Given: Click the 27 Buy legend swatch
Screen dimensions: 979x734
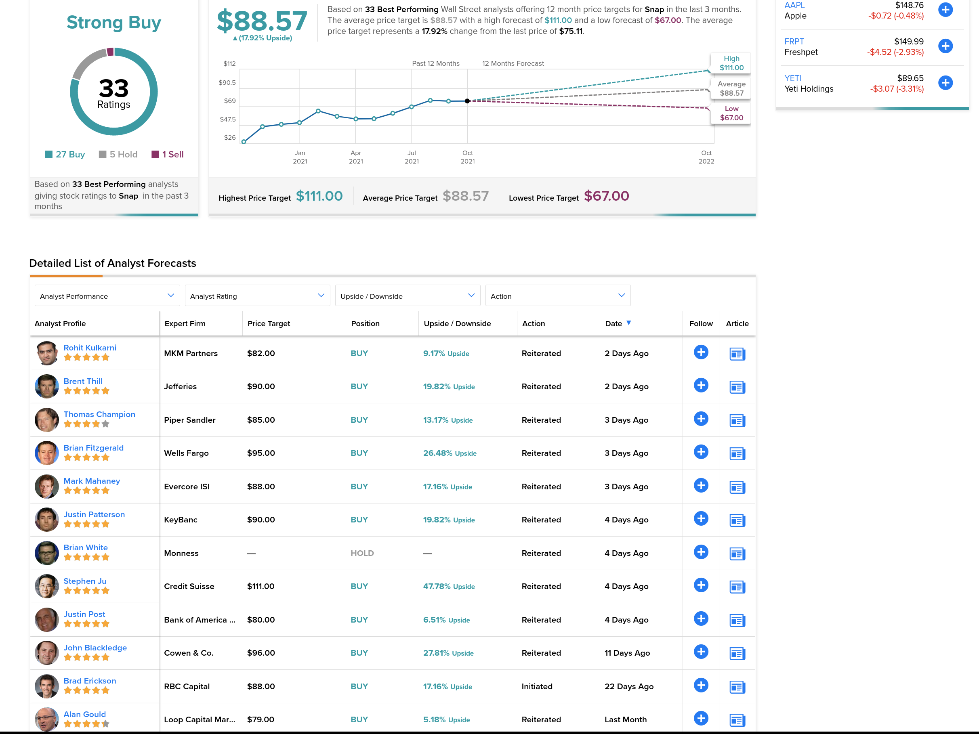Looking at the screenshot, I should 49,154.
